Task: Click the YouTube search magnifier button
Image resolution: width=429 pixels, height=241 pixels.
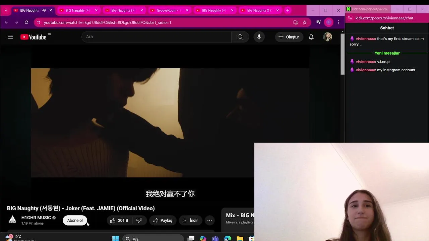Action: pyautogui.click(x=240, y=37)
